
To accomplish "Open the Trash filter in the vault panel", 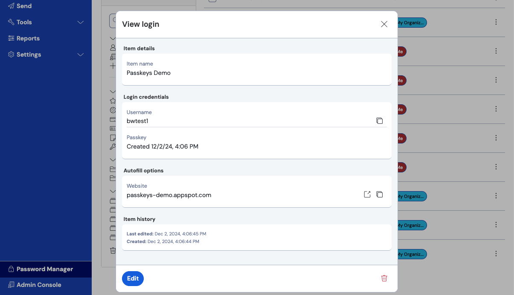I will pos(113,250).
